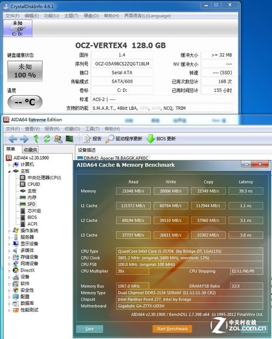Click the 安全性 shield icon
Viewport: 272px width, 339px height.
[16, 290]
